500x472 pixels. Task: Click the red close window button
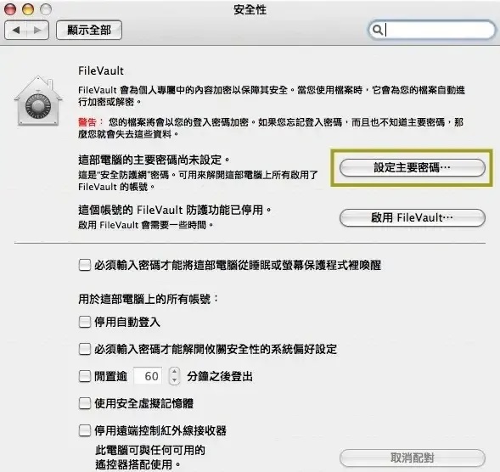pyautogui.click(x=10, y=9)
